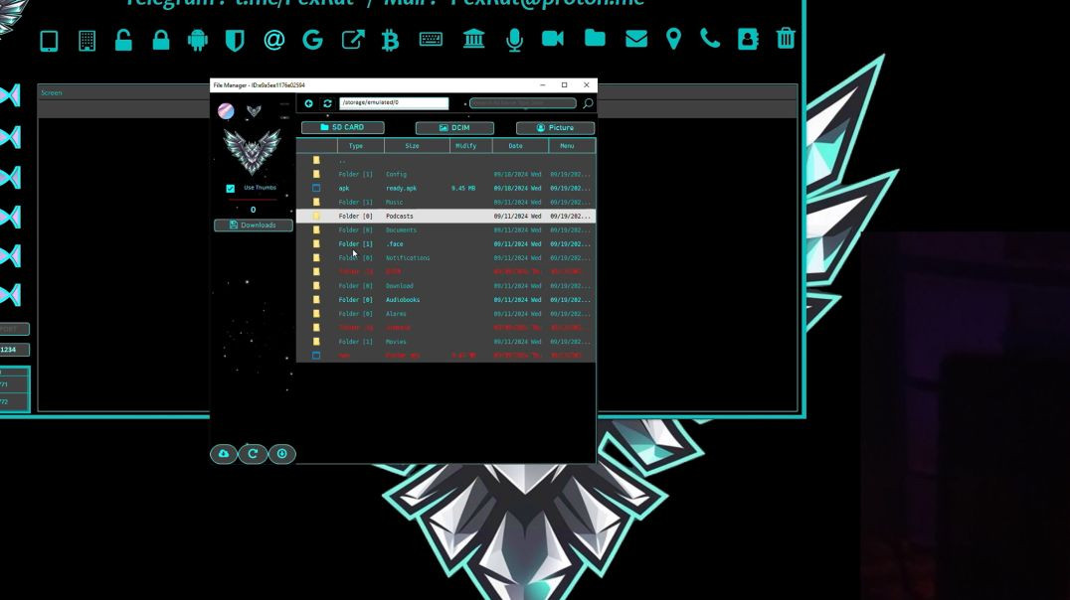The width and height of the screenshot is (1070, 600).
Task: Select the Android robot icon on the toolbar
Action: point(198,40)
